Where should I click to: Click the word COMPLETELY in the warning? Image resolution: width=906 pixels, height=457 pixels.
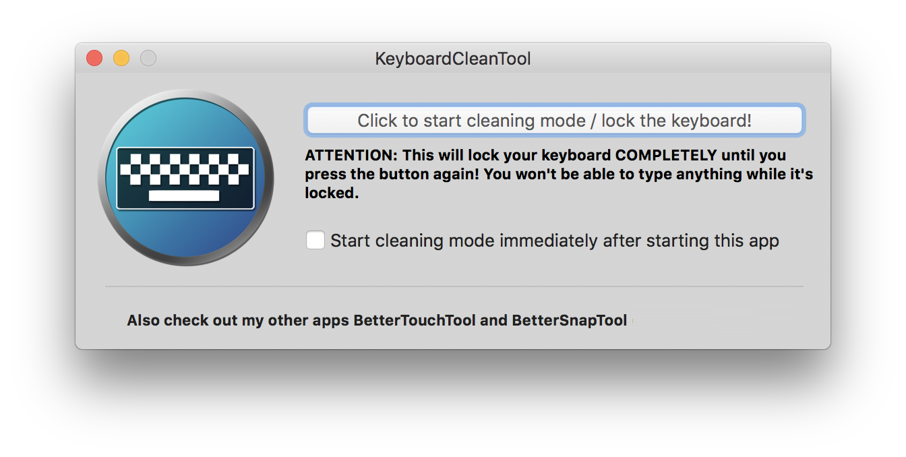[x=666, y=156]
